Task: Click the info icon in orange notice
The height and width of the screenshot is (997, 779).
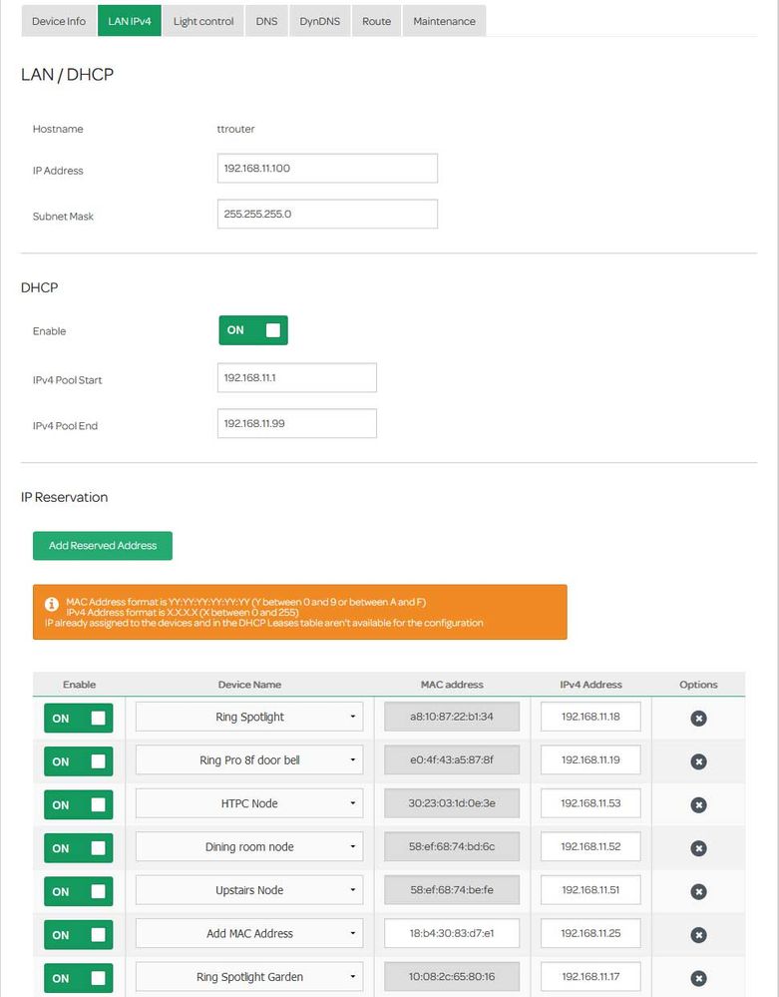Action: point(51,605)
